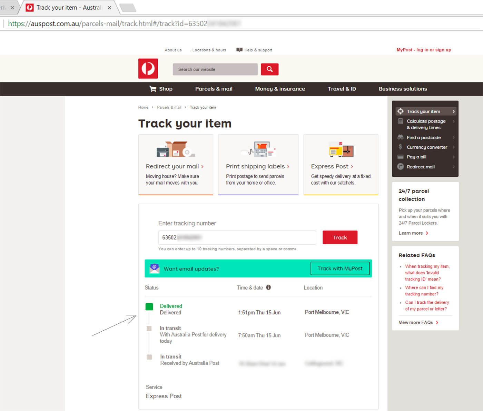The image size is (483, 411).
Task: Open FAQ Can I track the delivery
Action: coord(427,305)
